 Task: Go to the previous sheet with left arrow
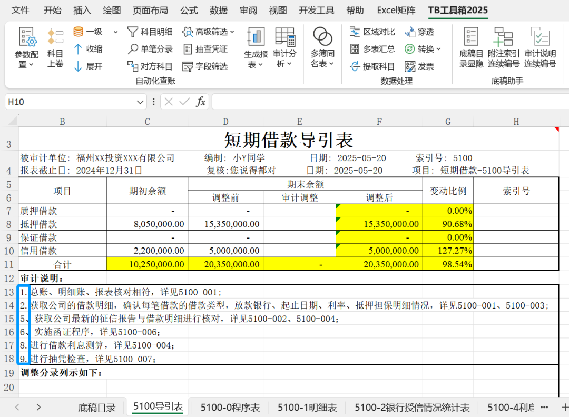(17, 407)
